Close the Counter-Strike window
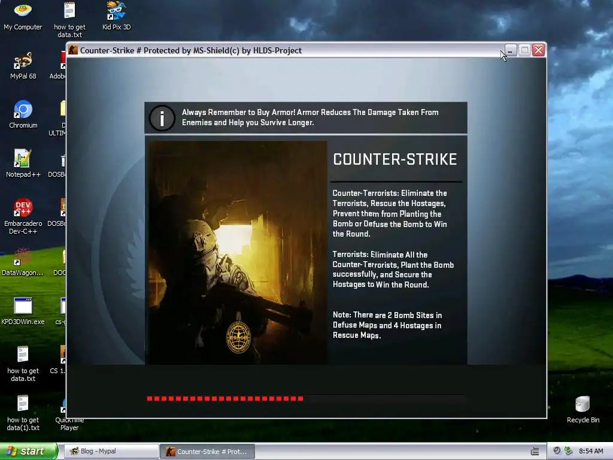 pos(538,50)
